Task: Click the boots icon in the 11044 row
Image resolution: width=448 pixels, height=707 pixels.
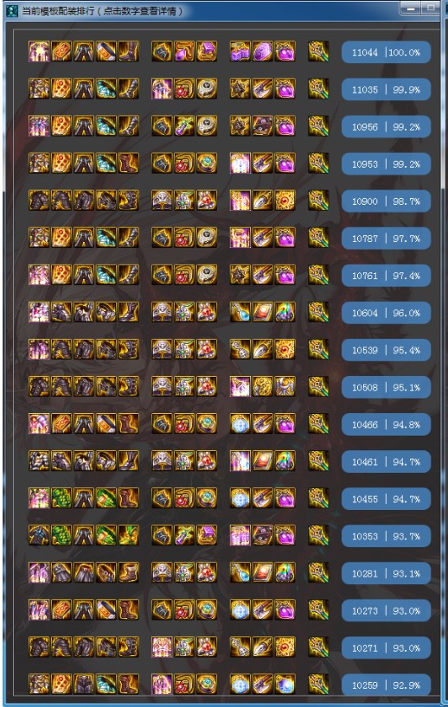Action: point(129,51)
